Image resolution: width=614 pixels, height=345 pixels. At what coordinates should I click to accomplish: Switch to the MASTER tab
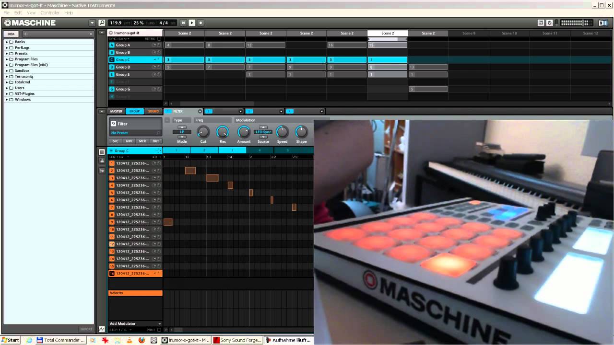(x=116, y=111)
